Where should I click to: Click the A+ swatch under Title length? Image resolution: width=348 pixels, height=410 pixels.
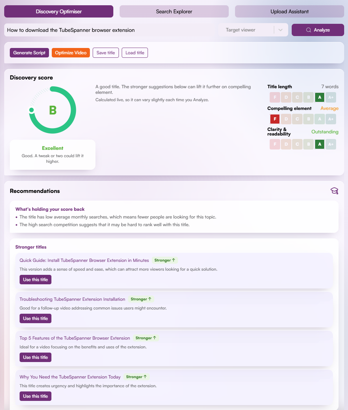pyautogui.click(x=331, y=97)
